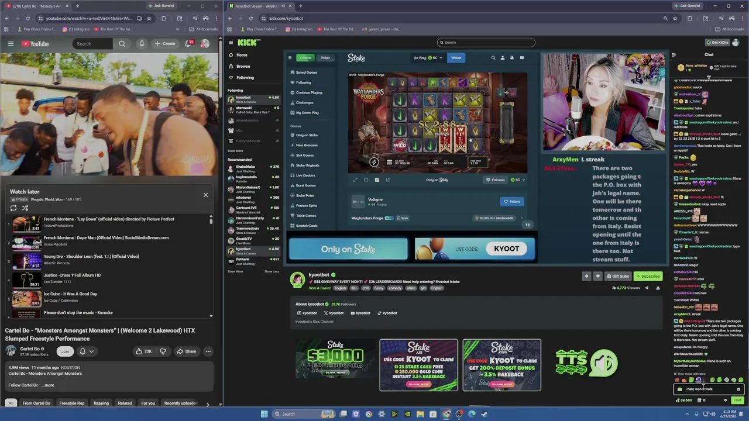Expand description with ...more
The height and width of the screenshot is (421, 749).
pyautogui.click(x=48, y=385)
